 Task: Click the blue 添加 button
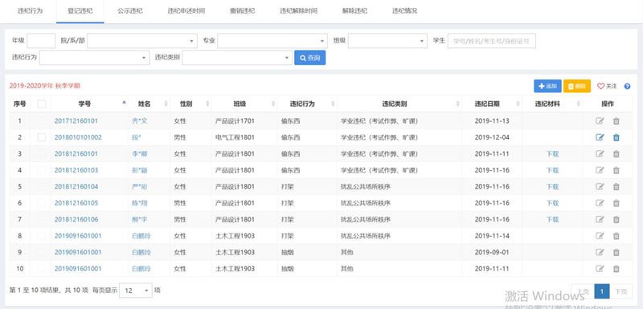[547, 86]
